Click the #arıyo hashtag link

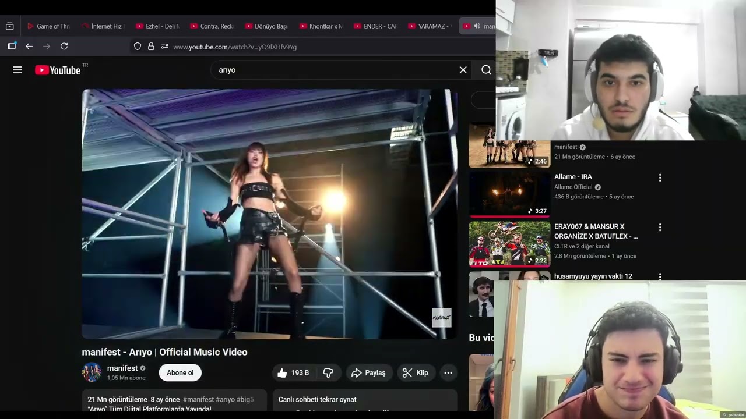226,400
